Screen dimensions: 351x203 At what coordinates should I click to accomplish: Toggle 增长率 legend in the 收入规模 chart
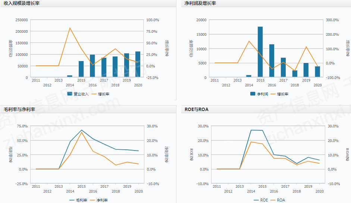coord(100,94)
